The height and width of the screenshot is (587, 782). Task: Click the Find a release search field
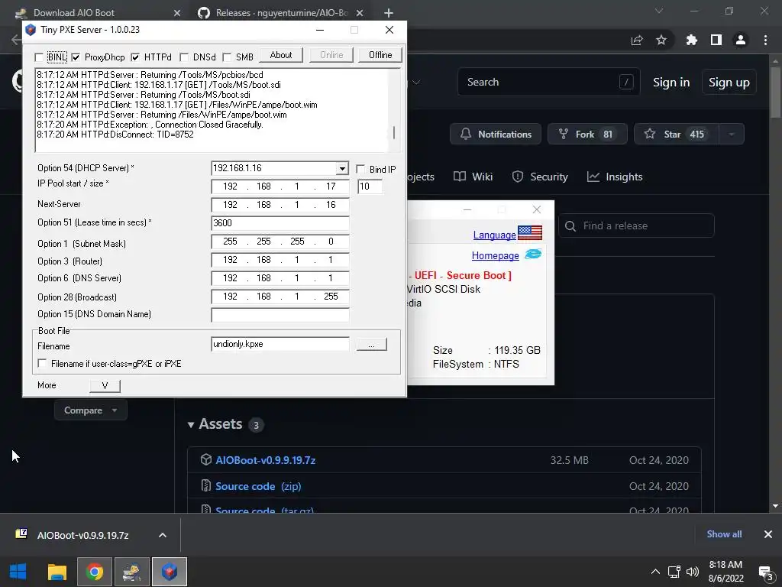pos(636,225)
